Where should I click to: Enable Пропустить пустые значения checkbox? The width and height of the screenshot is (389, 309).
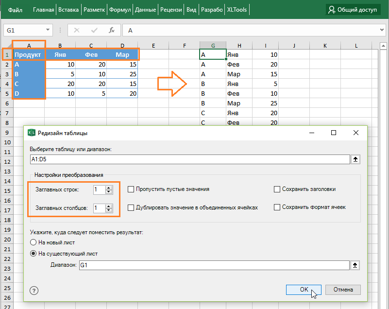(x=131, y=189)
